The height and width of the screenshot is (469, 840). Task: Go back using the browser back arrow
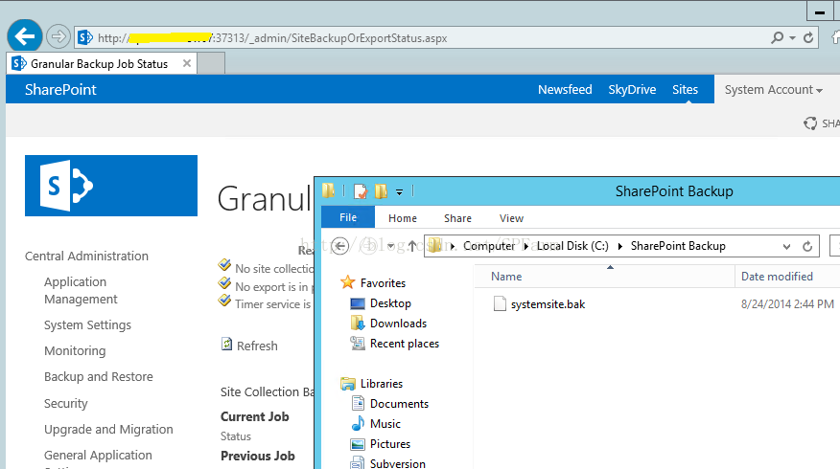click(x=25, y=37)
